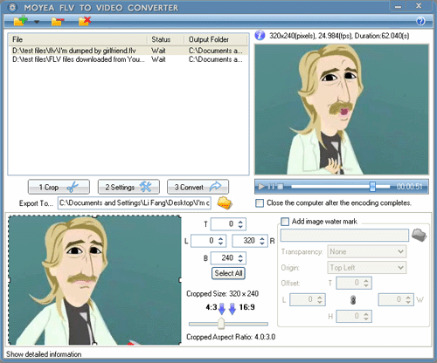Minimize the Moyea converter window
Screen dimensions: 437x363
point(399,6)
